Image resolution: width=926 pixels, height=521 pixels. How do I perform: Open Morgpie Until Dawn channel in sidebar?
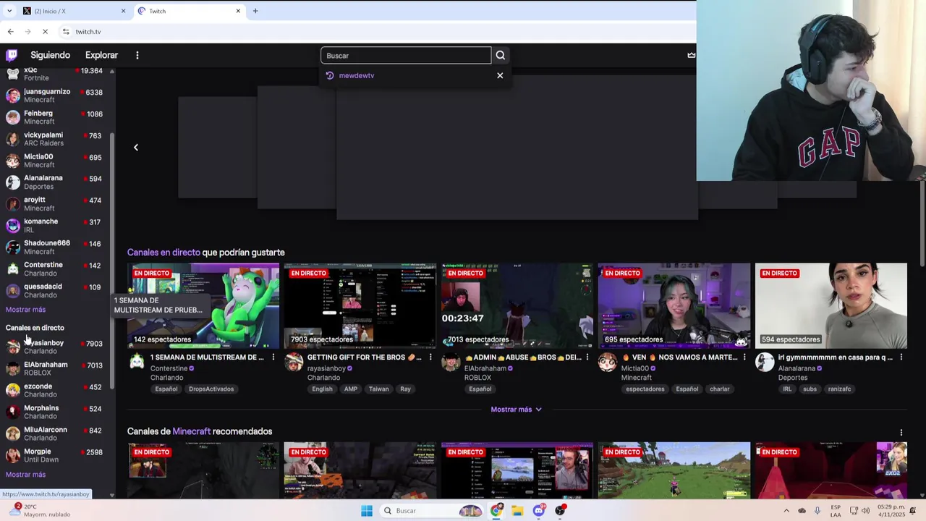coord(54,455)
